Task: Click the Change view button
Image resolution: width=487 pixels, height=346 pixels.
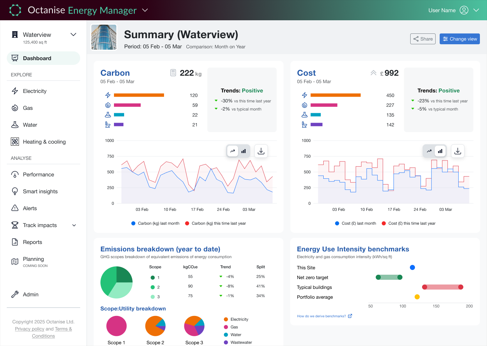Action: [x=460, y=39]
